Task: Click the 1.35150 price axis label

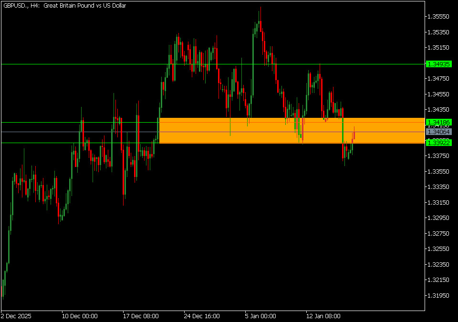Action: click(438, 48)
